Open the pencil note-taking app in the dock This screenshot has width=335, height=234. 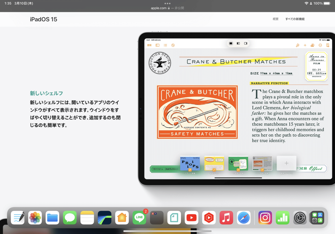click(x=18, y=218)
